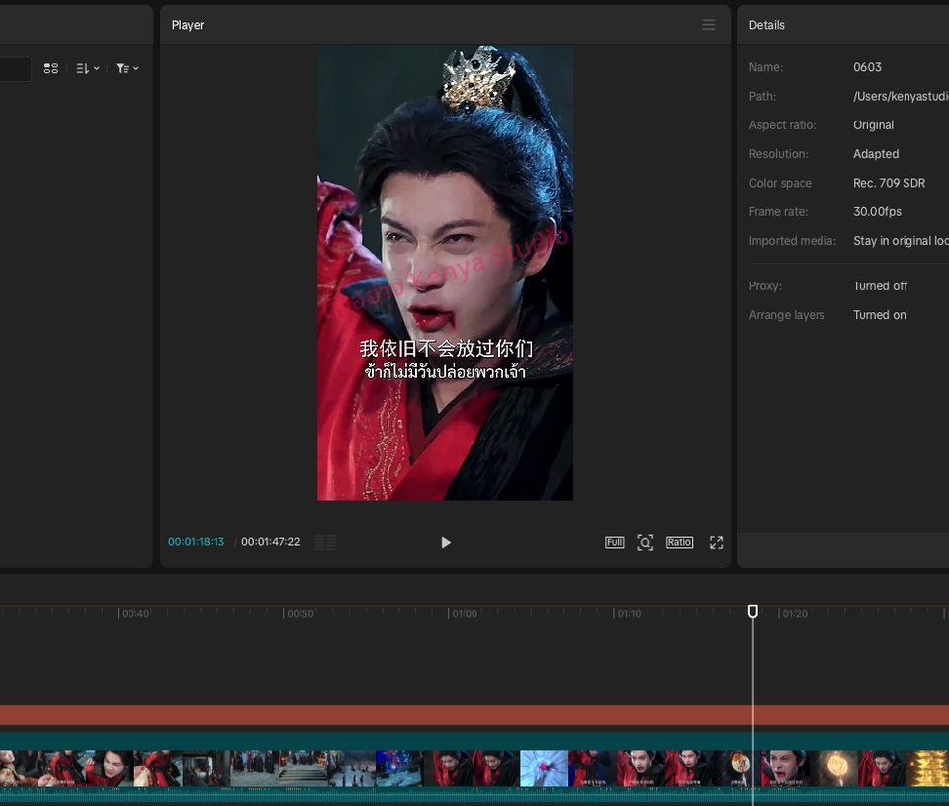
Task: Select the Player panel title
Action: pyautogui.click(x=188, y=25)
